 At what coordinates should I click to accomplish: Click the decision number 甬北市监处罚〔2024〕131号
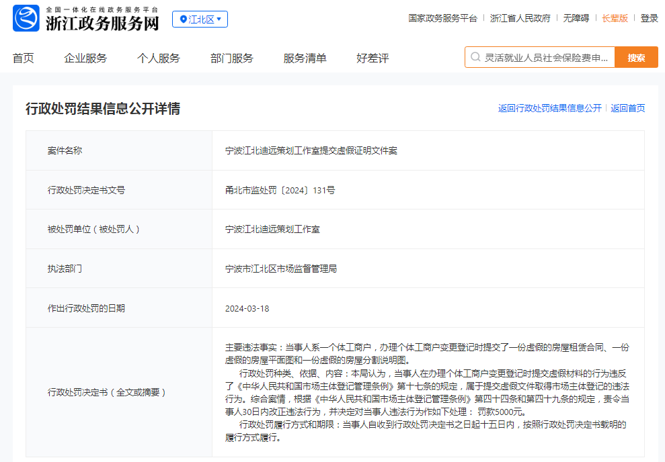pos(280,190)
